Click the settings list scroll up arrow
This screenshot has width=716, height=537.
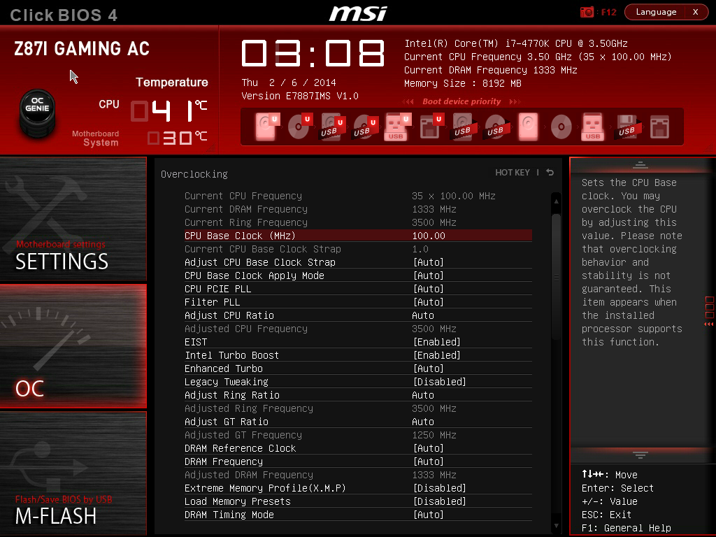[x=556, y=201]
